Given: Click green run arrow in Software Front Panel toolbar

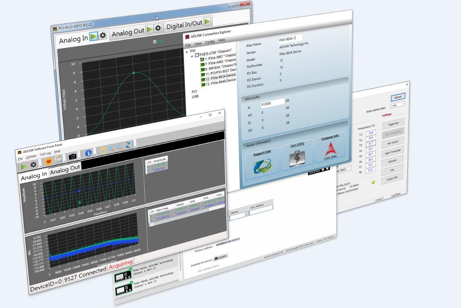Looking at the screenshot, I should click(23, 167).
